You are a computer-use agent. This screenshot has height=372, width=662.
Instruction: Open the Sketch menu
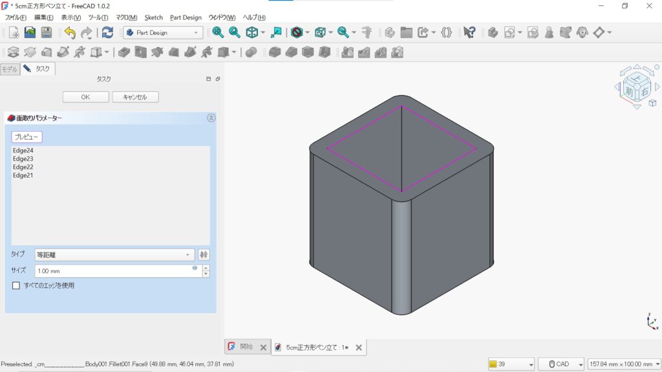154,17
